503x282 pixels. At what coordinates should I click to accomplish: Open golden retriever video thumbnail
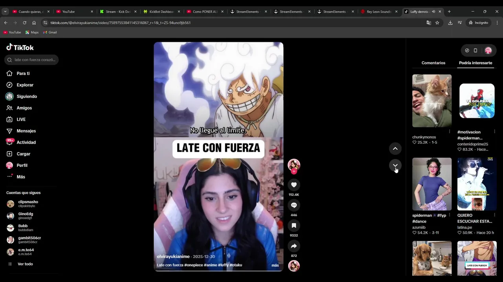(432, 258)
